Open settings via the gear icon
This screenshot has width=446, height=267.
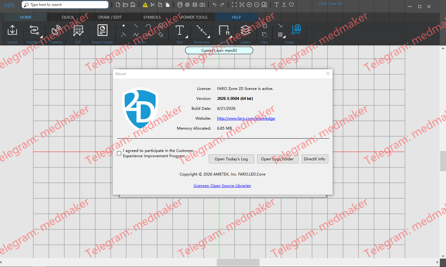[187, 5]
